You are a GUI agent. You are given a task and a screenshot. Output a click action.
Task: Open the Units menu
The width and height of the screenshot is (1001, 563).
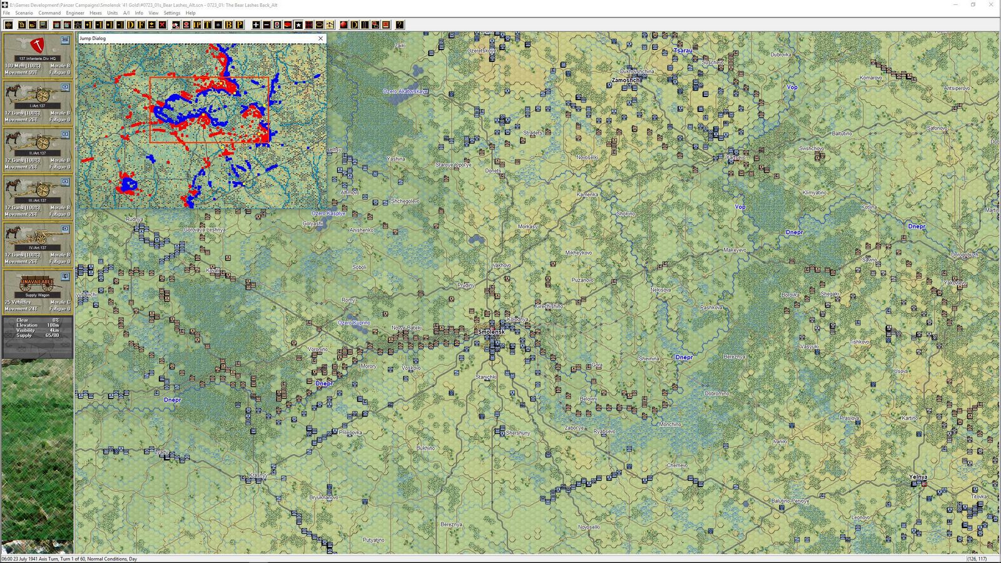click(113, 13)
